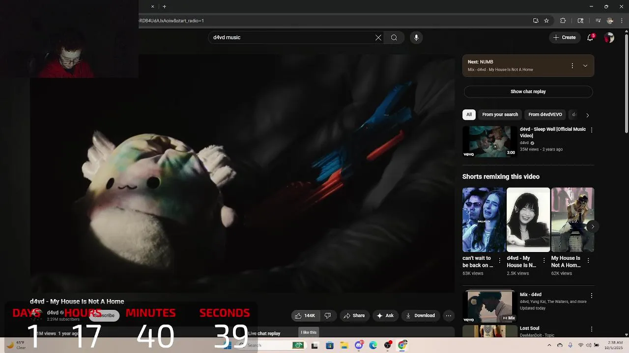
Task: Open a new browser tab
Action: (x=164, y=6)
